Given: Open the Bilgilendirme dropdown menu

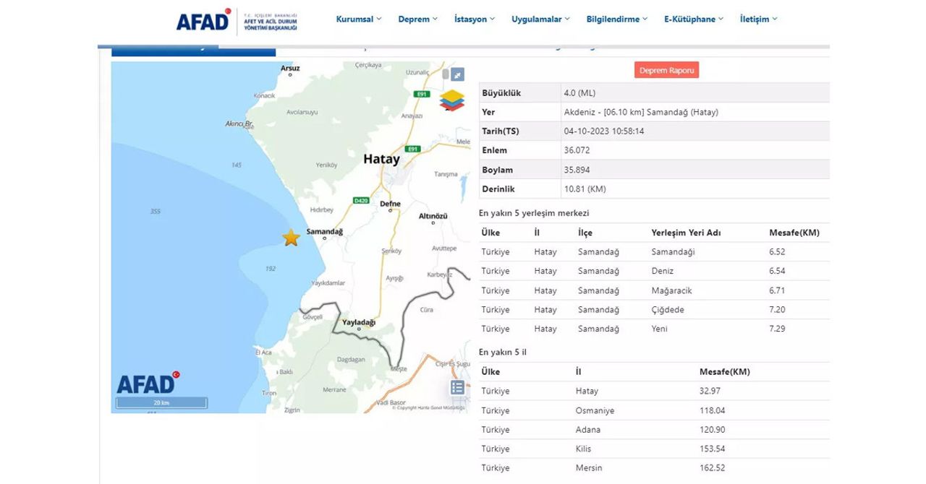Looking at the screenshot, I should (x=617, y=20).
